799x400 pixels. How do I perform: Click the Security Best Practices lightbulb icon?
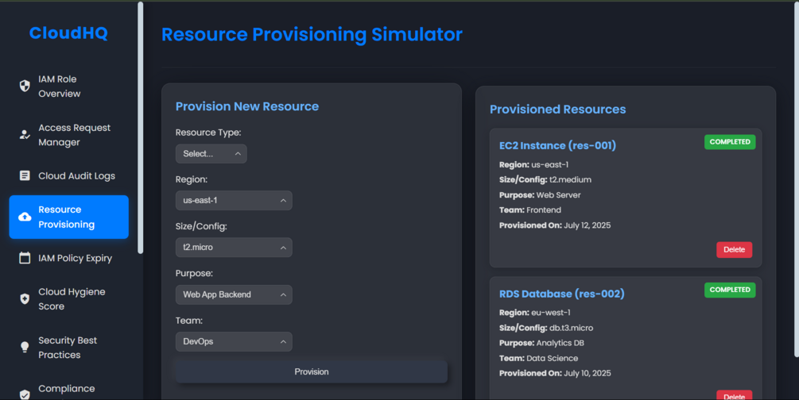(25, 348)
